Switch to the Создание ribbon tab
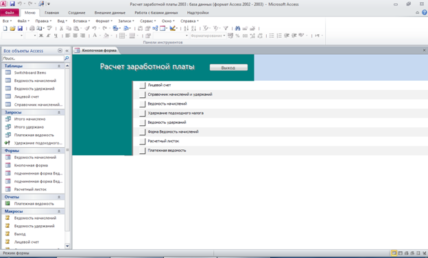This screenshot has width=428, height=258. point(77,13)
